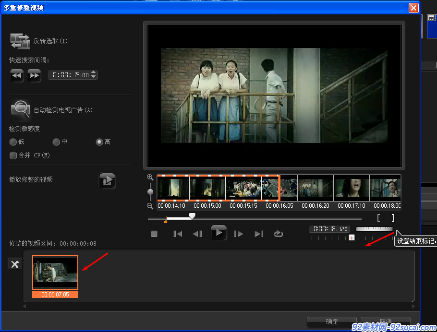This screenshot has height=332, width=437.
Task: Click the timecode spinner arrows
Action: 346,229
